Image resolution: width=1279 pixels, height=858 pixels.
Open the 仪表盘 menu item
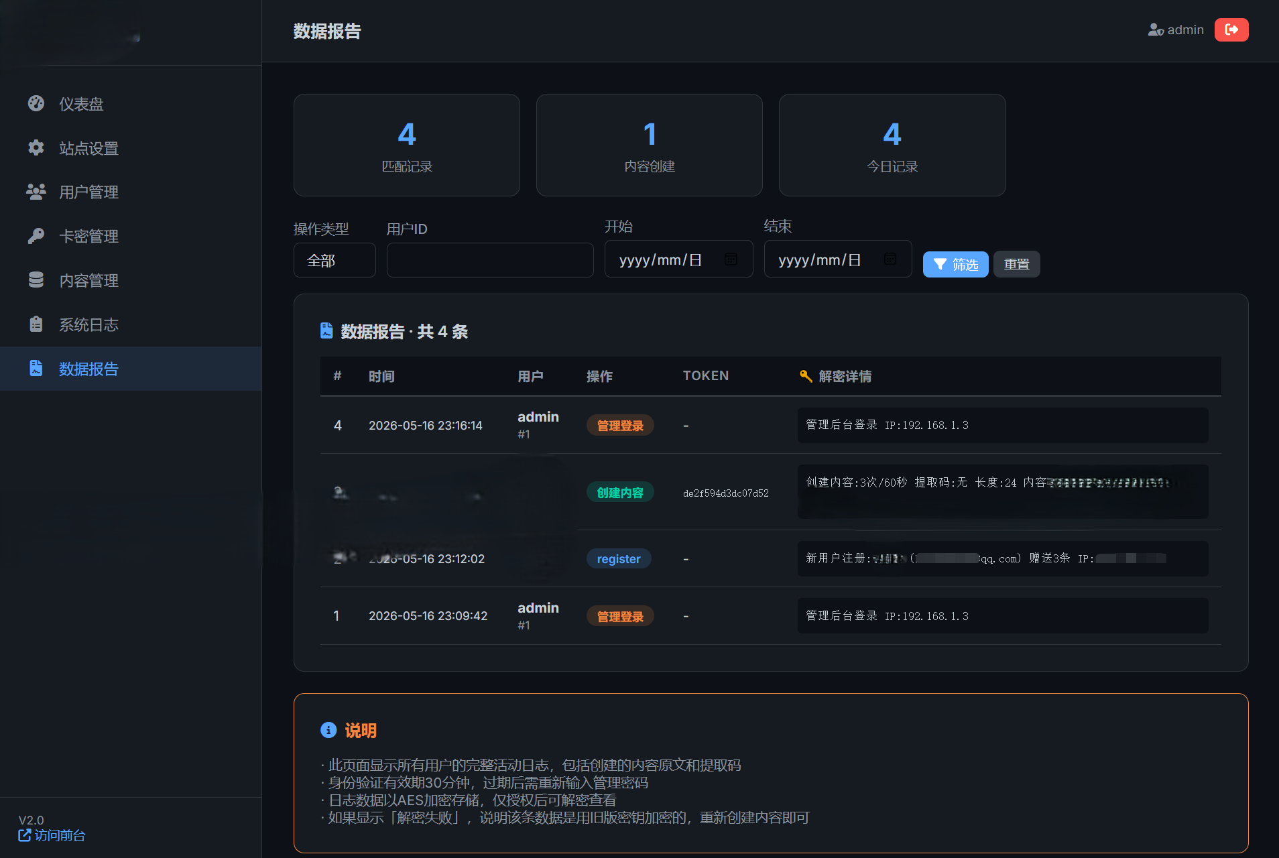click(131, 104)
